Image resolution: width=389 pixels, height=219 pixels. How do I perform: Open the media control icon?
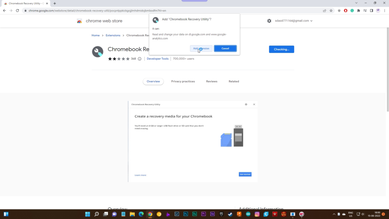click(x=365, y=11)
